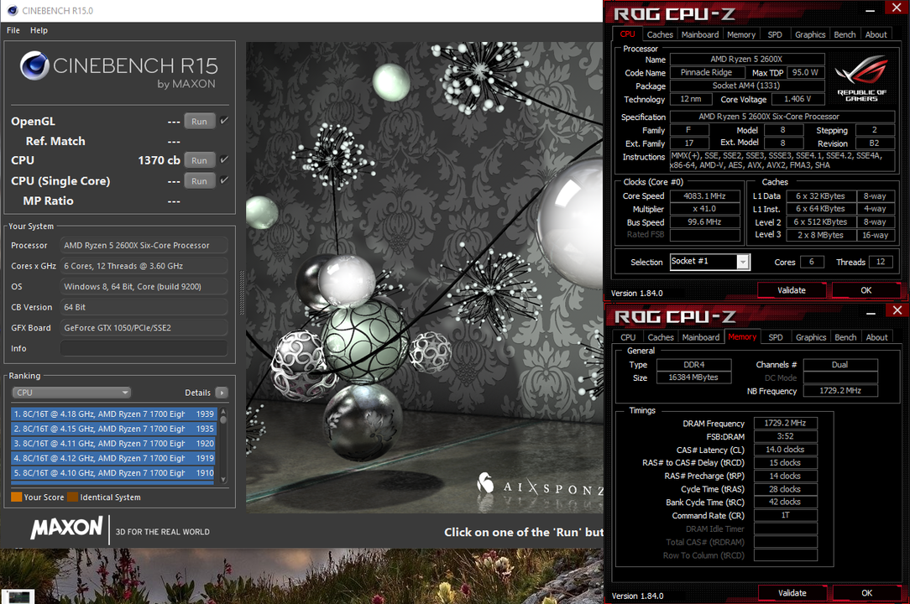The height and width of the screenshot is (604, 910).
Task: Click the empty Info input field
Action: coord(144,348)
